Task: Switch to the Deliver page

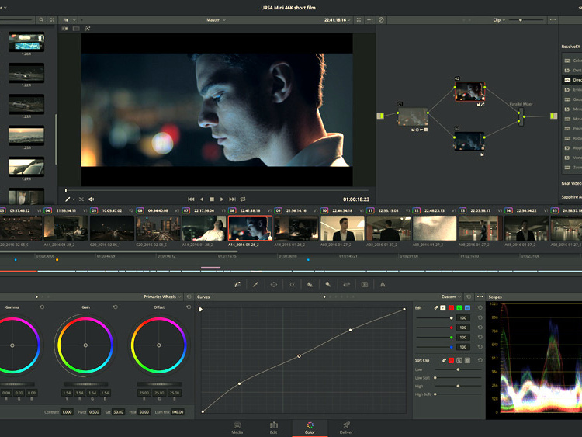Action: pos(346,428)
